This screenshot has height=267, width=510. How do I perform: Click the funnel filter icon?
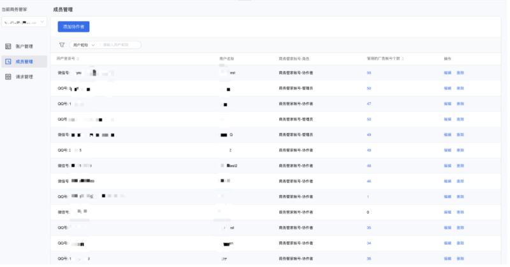[x=62, y=45]
